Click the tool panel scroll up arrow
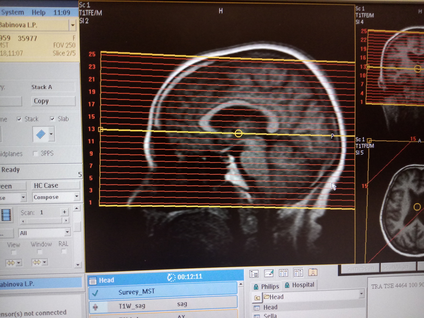Image resolution: width=424 pixels, height=318 pixels. pos(77,209)
